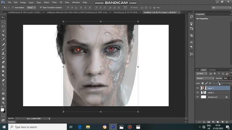This screenshot has height=130, width=232.
Task: Click the Link layers icon
Action: pyautogui.click(x=199, y=122)
